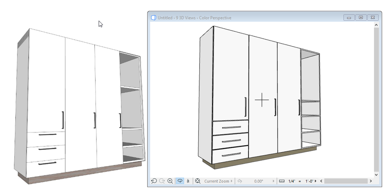The width and height of the screenshot is (388, 191).
Task: Click the vertical scrollbar up arrow
Action: click(376, 25)
